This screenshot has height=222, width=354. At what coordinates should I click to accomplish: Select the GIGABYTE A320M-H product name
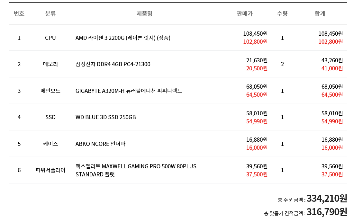click(x=129, y=91)
